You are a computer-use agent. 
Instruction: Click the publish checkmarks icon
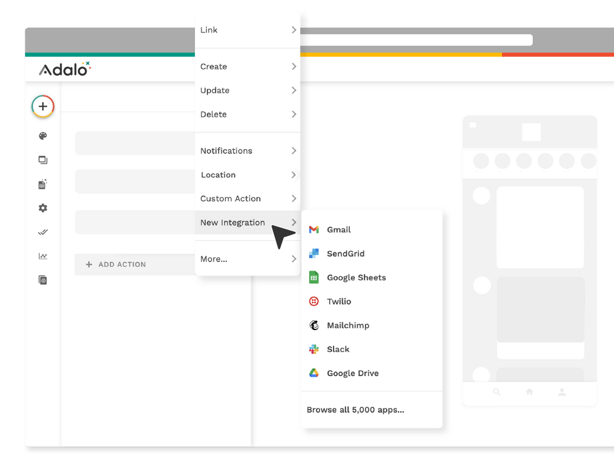pyautogui.click(x=43, y=232)
